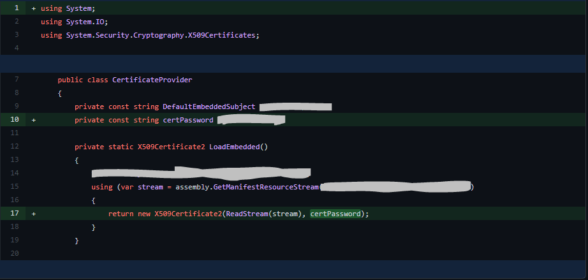Click the plus marker on line 1
588x280 pixels.
(34, 8)
